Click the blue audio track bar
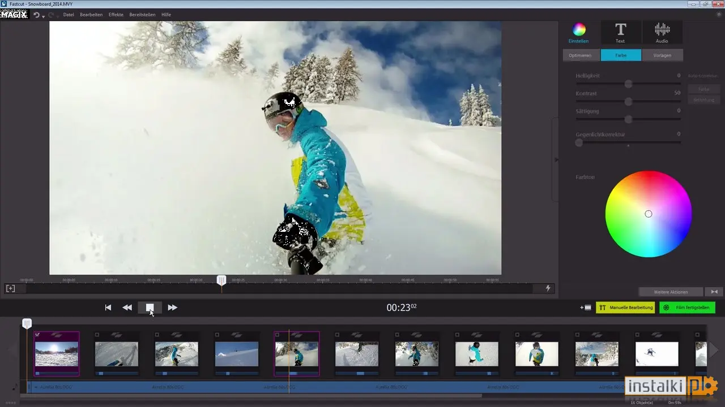The width and height of the screenshot is (725, 407). coord(325,387)
